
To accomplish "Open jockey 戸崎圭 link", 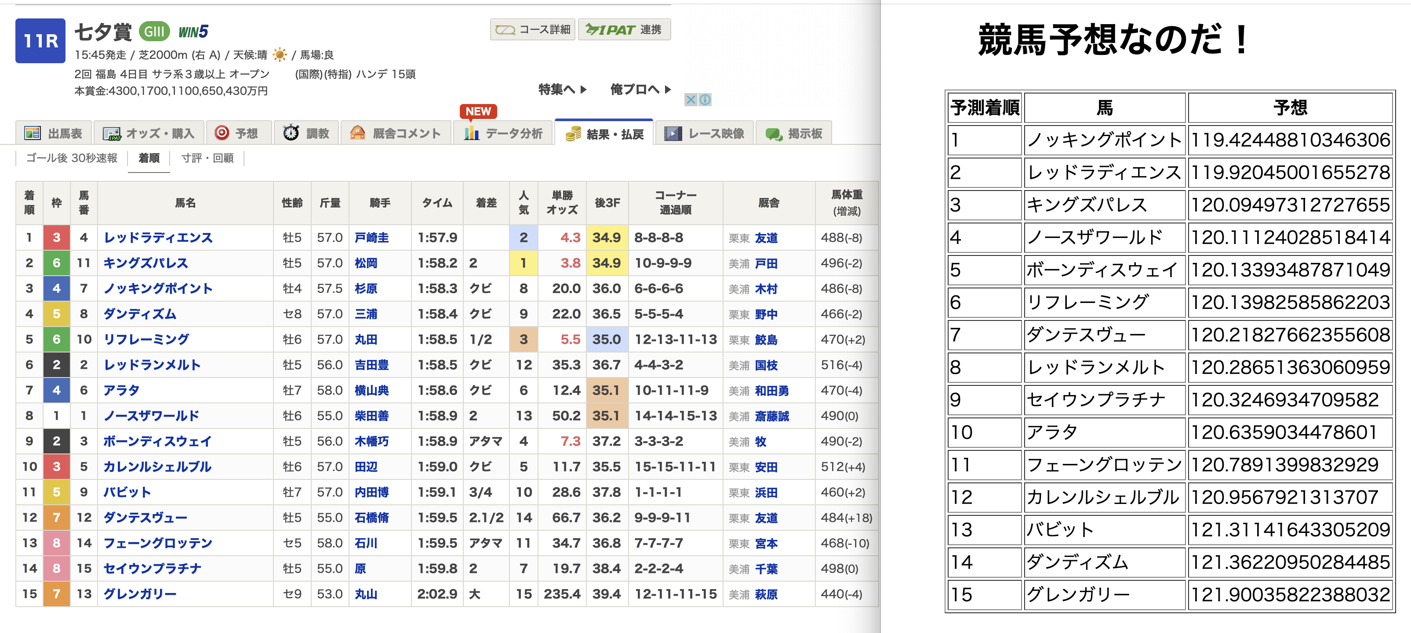I will (371, 237).
